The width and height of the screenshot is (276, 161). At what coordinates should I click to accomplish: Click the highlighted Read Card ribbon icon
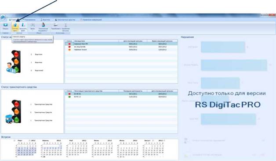click(15, 27)
